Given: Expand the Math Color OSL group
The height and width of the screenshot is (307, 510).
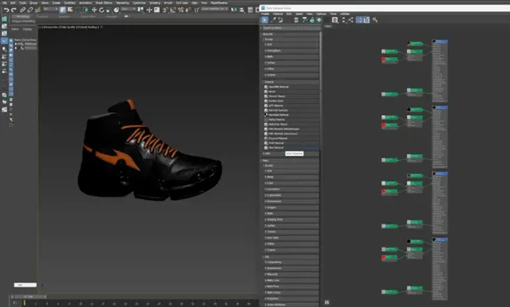Looking at the screenshot, I should point(291,280).
